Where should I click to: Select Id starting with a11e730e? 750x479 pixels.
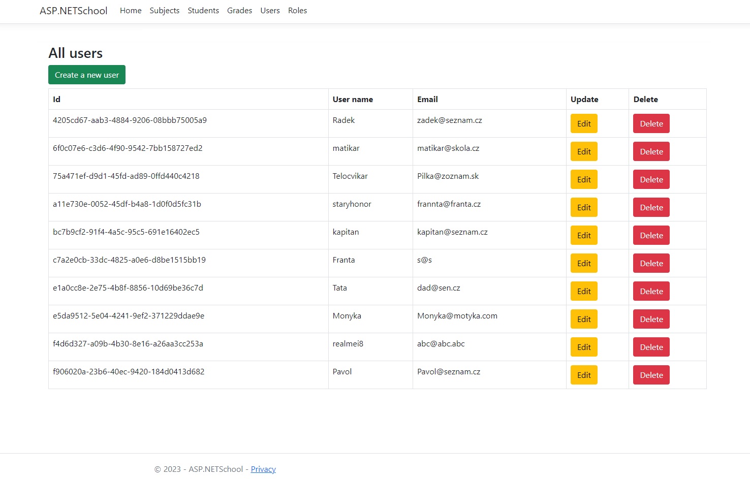tap(127, 204)
